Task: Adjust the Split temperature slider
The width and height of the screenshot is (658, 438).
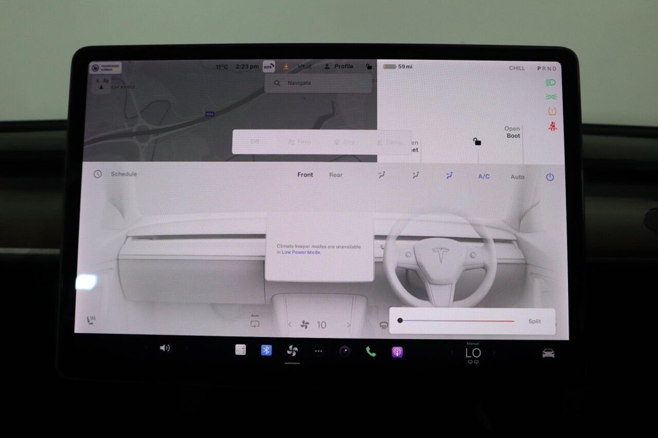Action: 456,320
